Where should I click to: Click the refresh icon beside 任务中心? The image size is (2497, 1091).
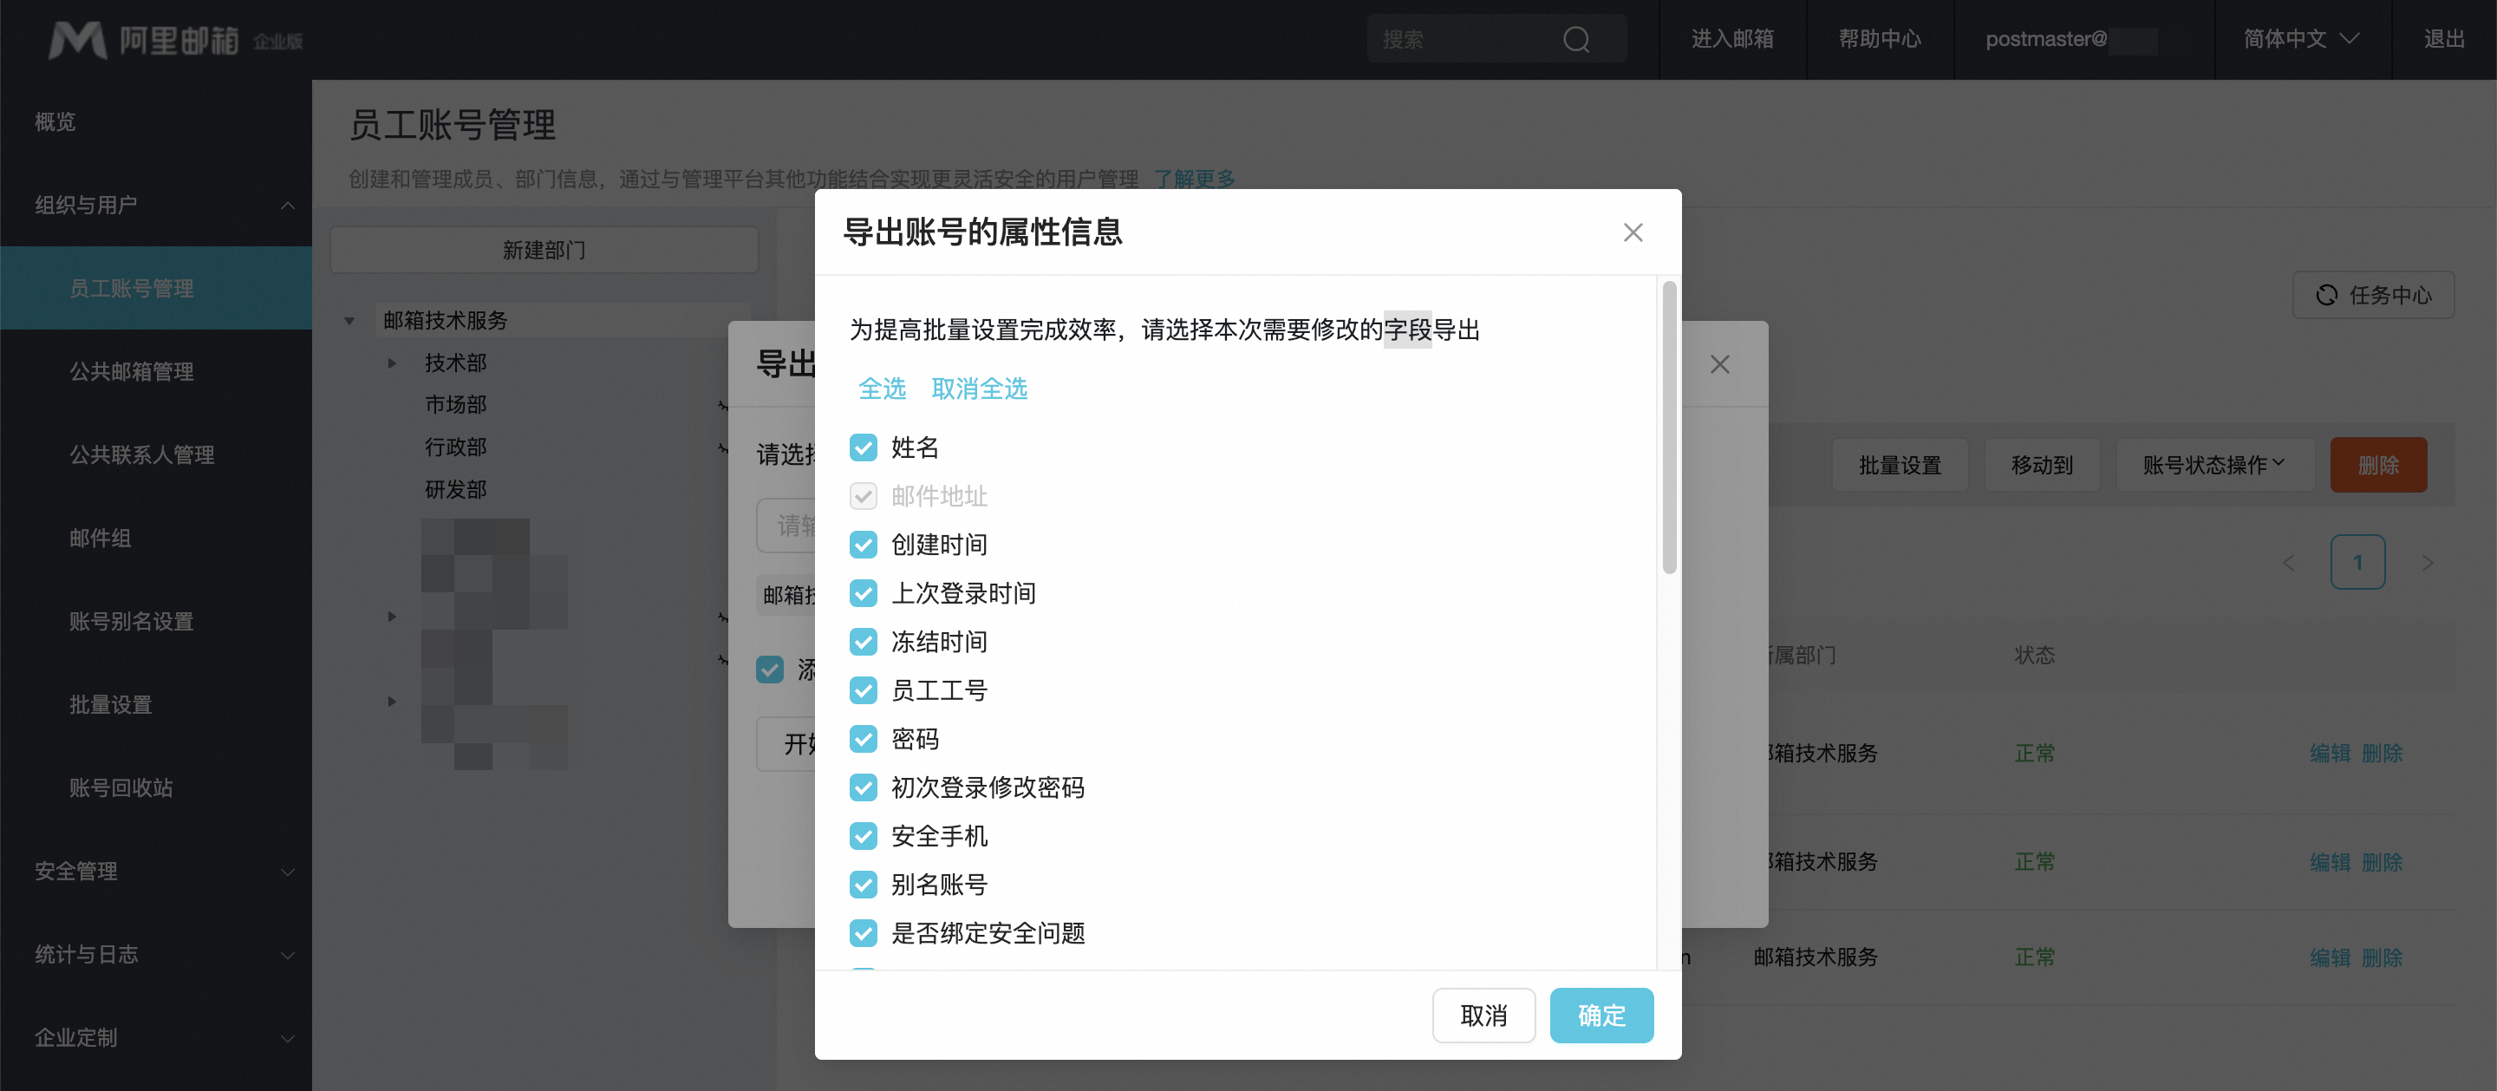[x=2327, y=295]
